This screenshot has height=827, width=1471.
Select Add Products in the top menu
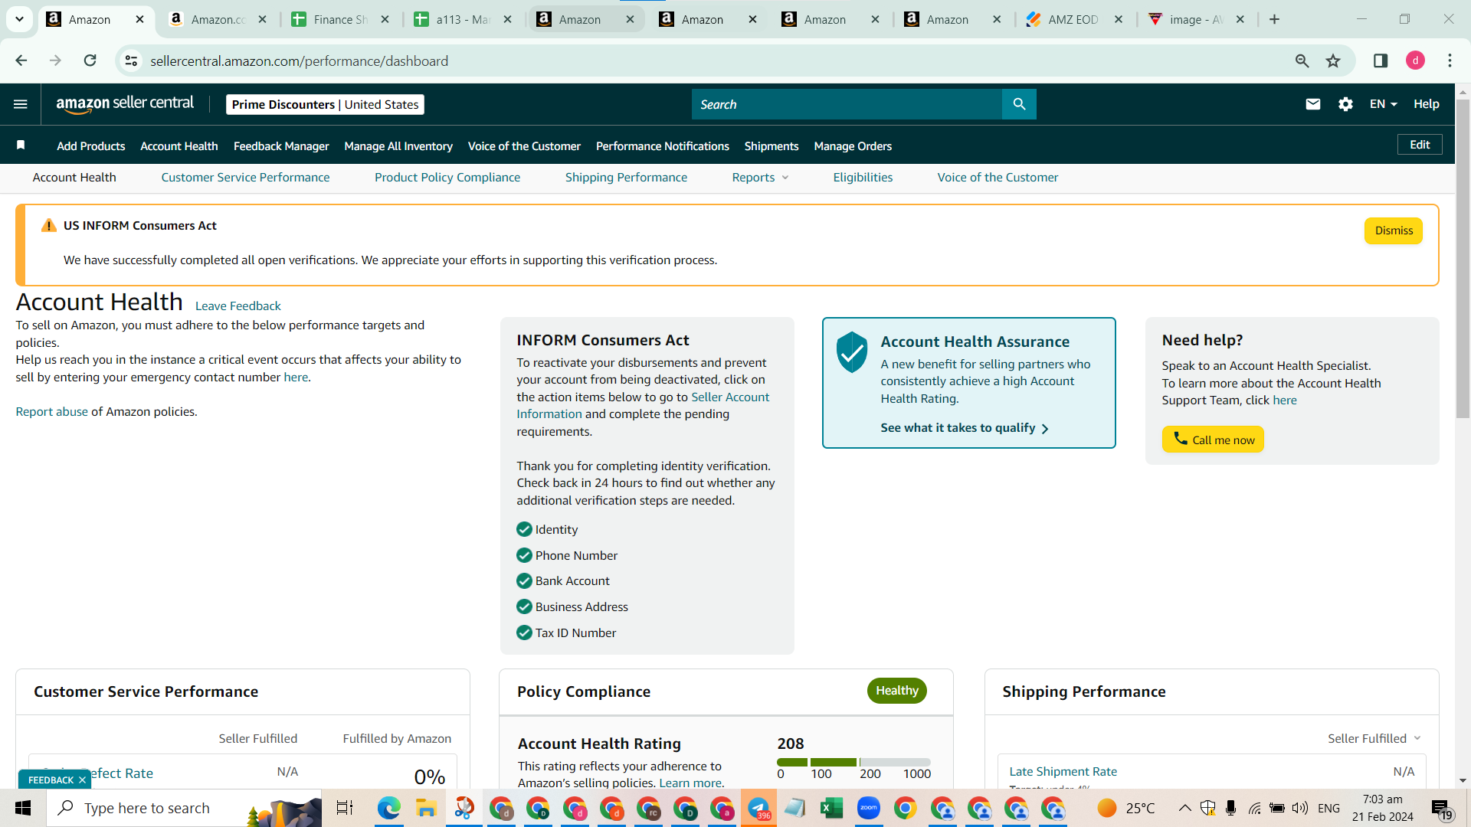(x=90, y=145)
